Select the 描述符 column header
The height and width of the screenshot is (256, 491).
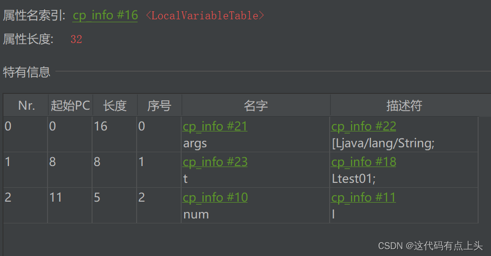(x=404, y=106)
